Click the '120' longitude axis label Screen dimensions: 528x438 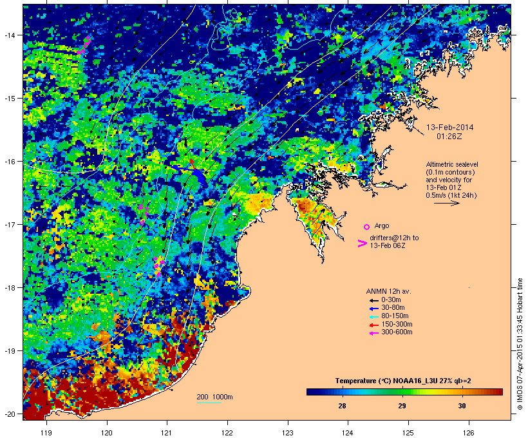coord(107,433)
